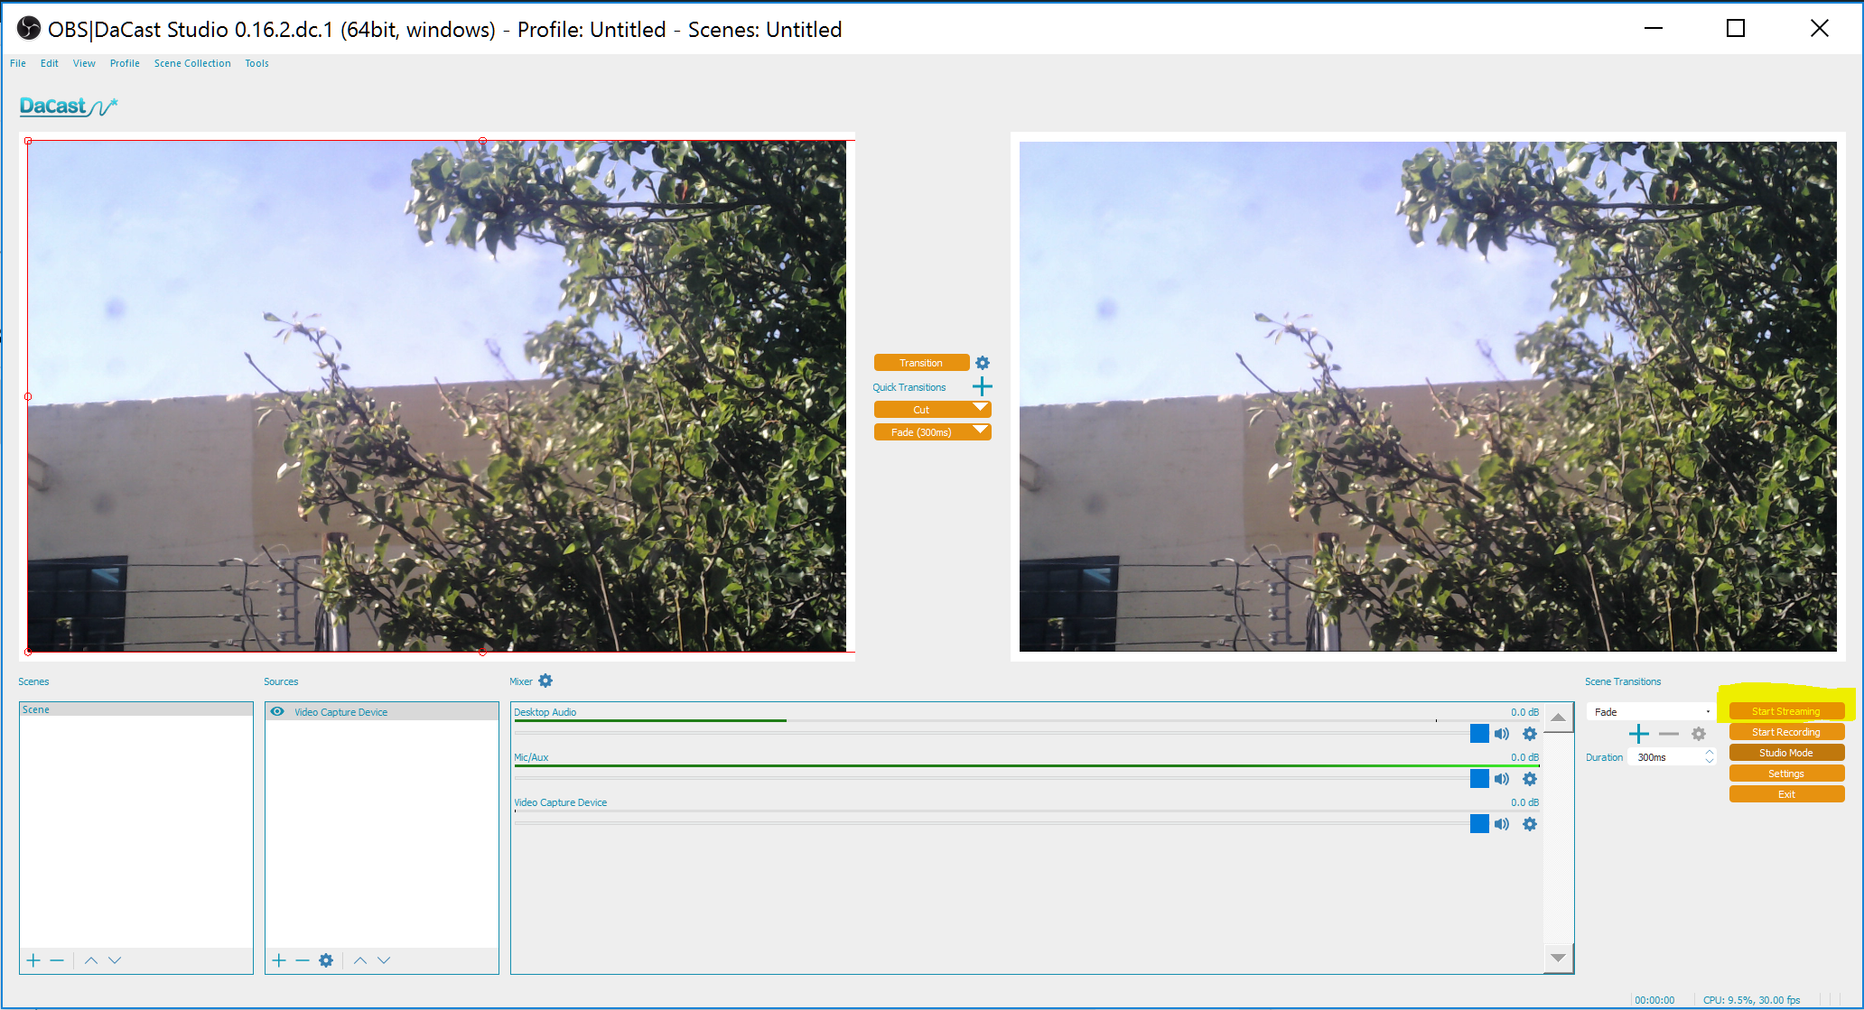
Task: Toggle visibility of Video Capture Device source
Action: (276, 711)
